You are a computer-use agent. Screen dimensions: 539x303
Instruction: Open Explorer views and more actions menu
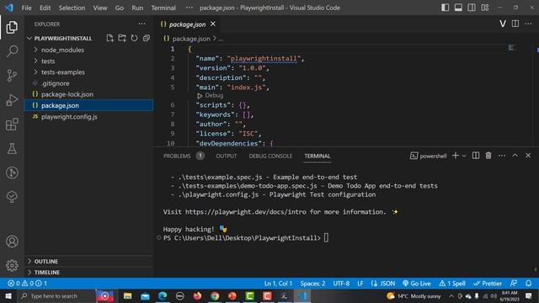(141, 24)
